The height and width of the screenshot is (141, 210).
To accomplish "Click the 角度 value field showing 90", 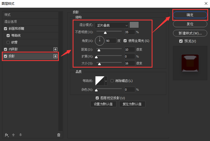I will (x=111, y=41).
